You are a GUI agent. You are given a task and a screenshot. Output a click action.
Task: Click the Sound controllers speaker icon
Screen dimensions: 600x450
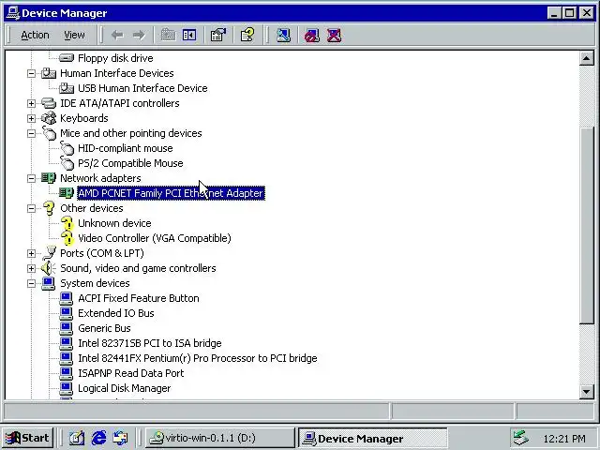click(48, 268)
